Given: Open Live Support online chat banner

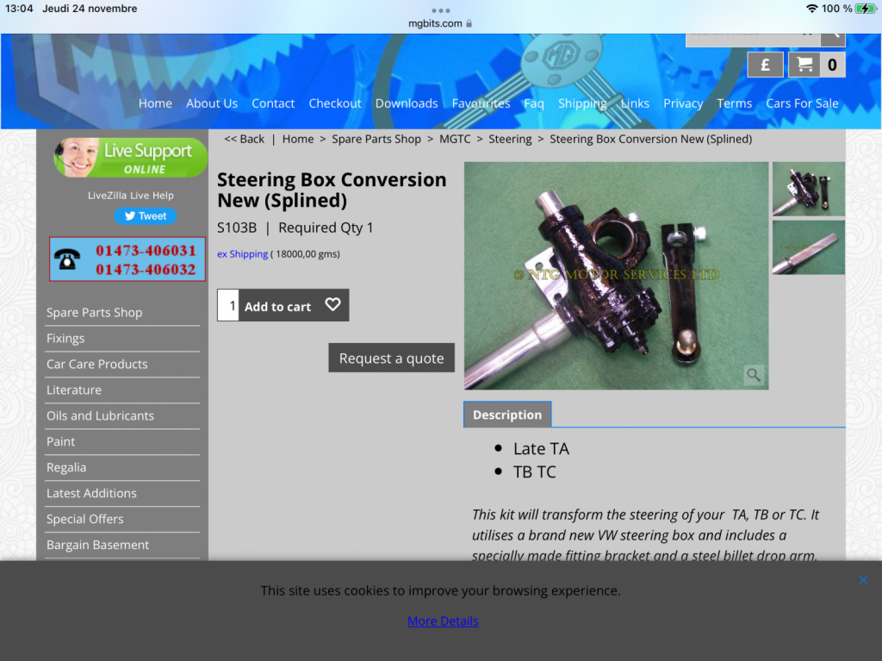Looking at the screenshot, I should pos(130,158).
